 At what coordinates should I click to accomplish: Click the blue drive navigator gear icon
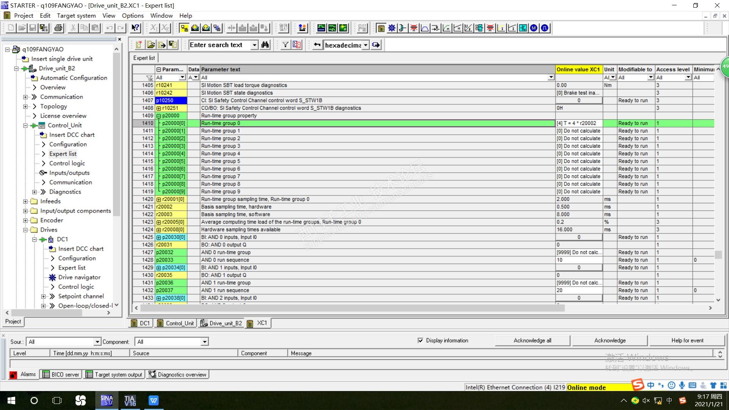coord(391,28)
